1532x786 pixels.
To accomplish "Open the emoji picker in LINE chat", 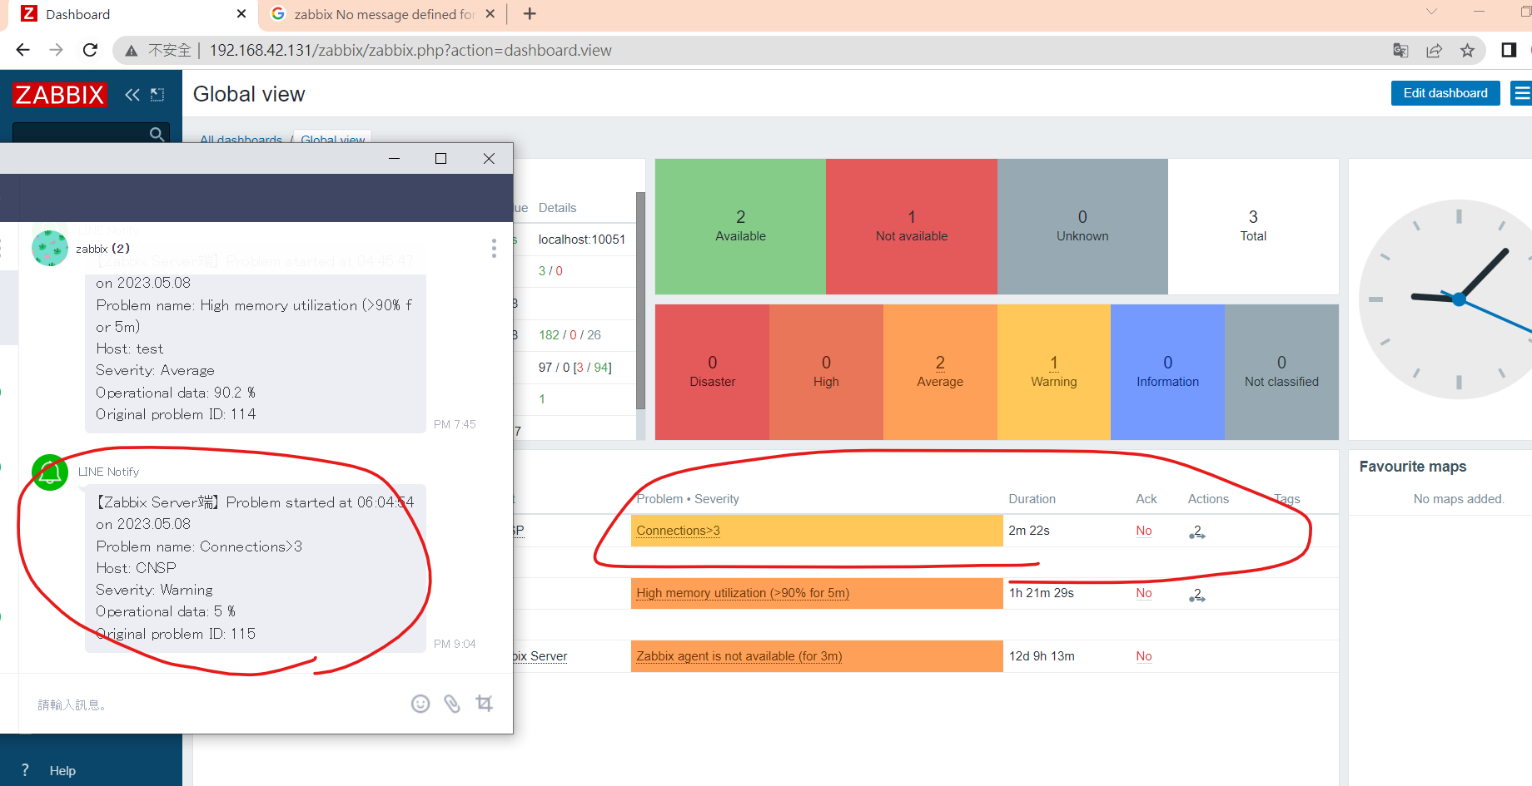I will [420, 704].
